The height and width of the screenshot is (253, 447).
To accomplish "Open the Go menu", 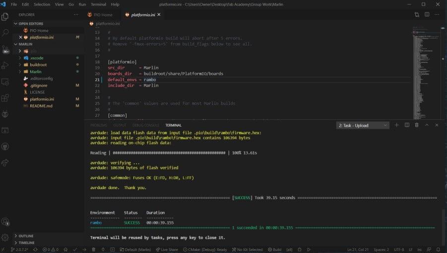I will [x=71, y=4].
